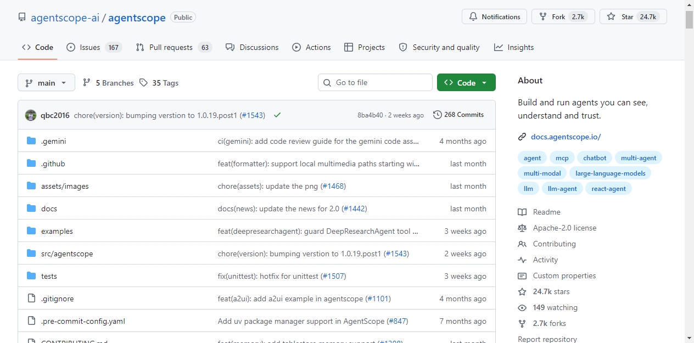Open the Security and quality tab

(x=439, y=47)
